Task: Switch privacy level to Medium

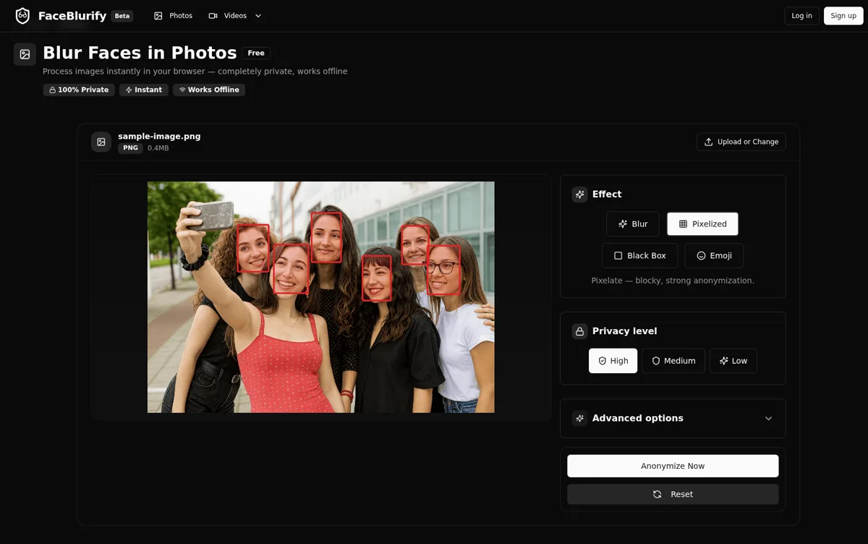Action: 673,360
